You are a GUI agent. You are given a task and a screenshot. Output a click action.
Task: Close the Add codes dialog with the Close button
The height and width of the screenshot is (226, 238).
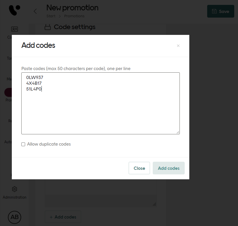point(139,168)
